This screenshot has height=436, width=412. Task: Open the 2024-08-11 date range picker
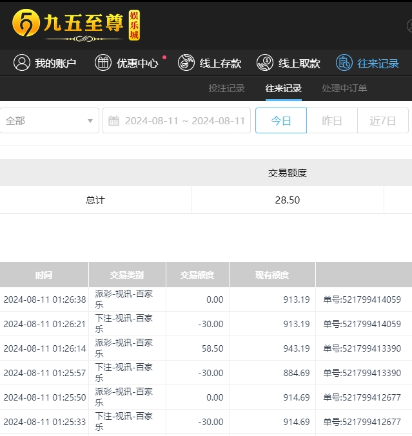coord(184,120)
